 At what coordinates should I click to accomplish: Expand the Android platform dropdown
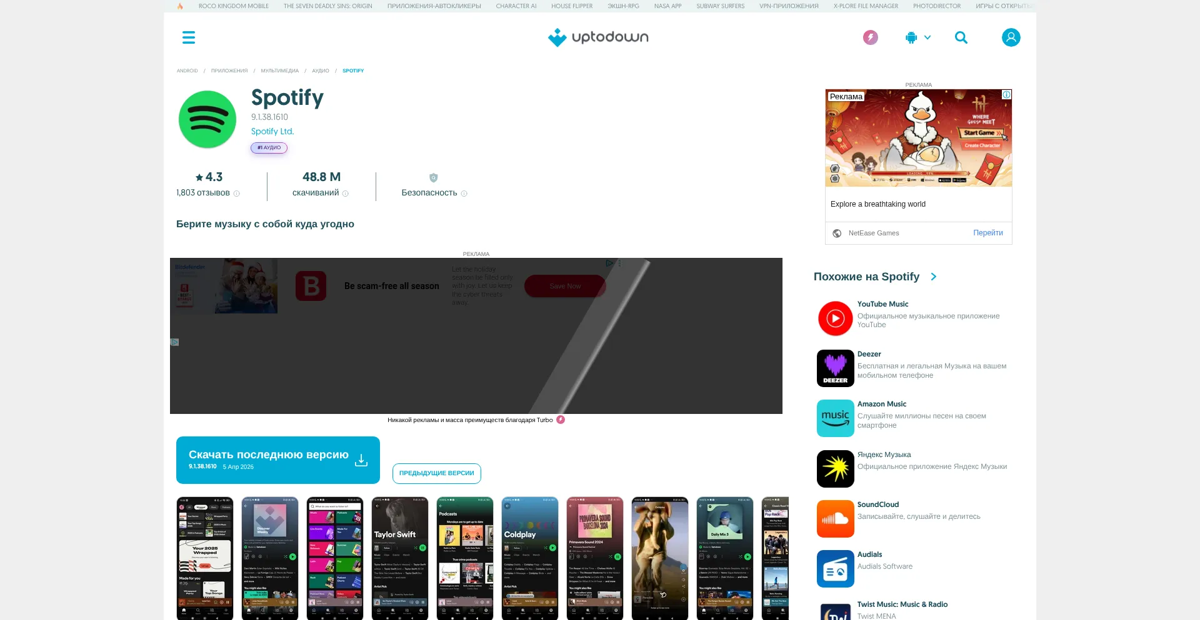918,37
